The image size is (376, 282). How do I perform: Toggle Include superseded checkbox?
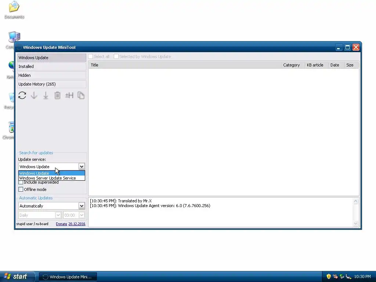[21, 182]
